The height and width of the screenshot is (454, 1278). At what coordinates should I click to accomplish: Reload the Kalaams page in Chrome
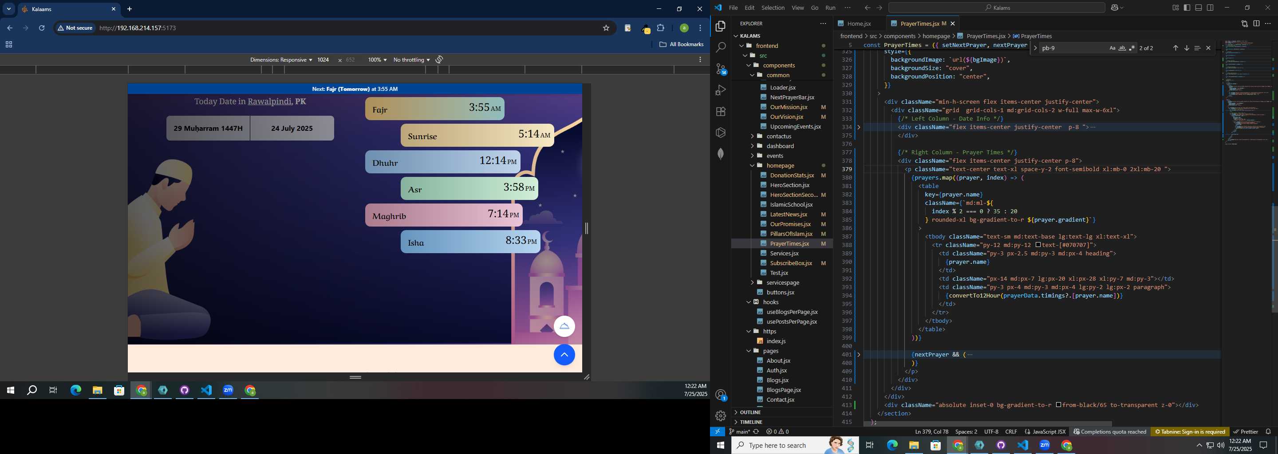(x=42, y=28)
